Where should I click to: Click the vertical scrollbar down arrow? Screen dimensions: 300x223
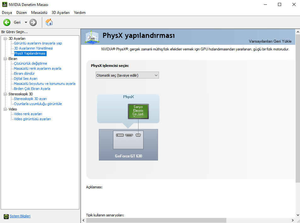coord(298,215)
